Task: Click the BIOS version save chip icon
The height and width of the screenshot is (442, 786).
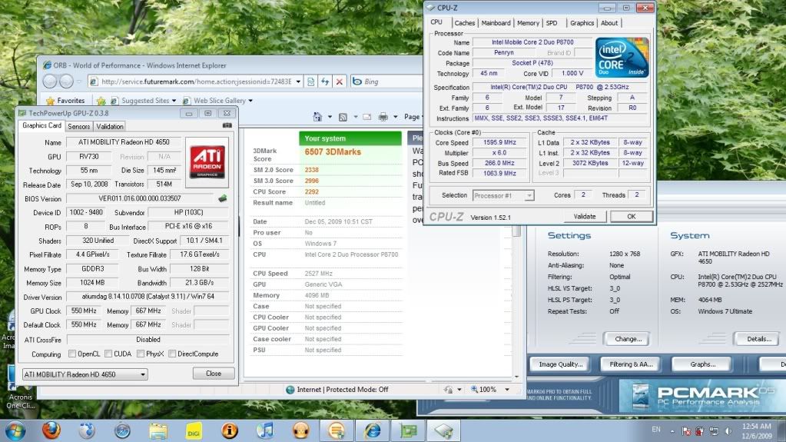Action: [x=223, y=198]
